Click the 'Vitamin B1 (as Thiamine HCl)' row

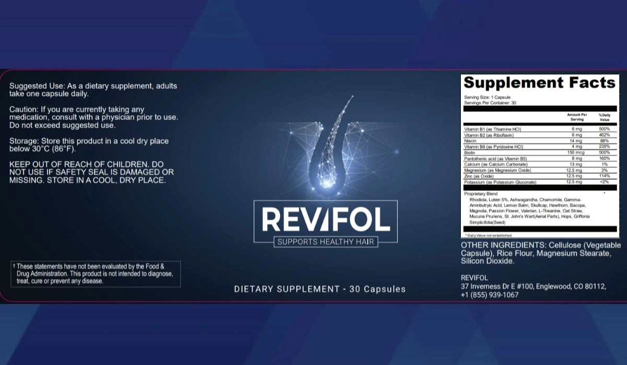coord(540,129)
